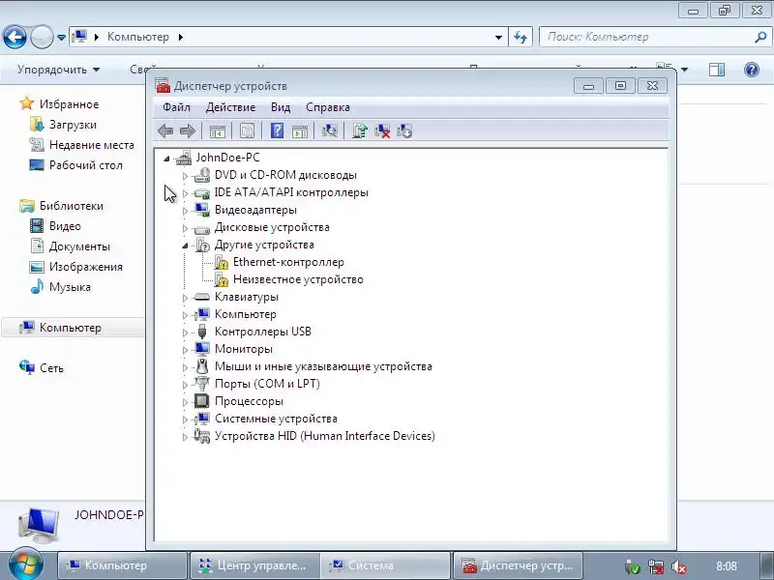Click the Disable device toolbar icon

point(403,131)
